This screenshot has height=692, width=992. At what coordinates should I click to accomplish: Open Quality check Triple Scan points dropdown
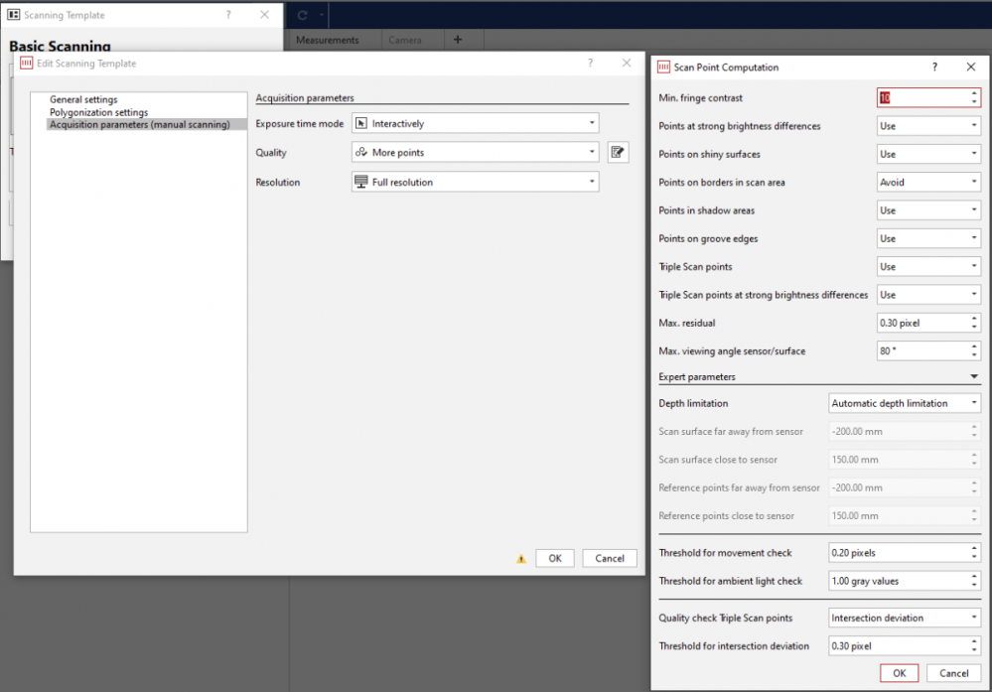point(904,618)
